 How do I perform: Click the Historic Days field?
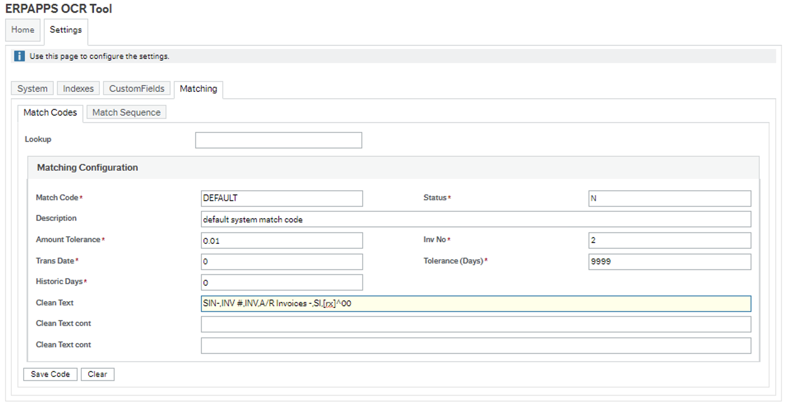(x=282, y=283)
